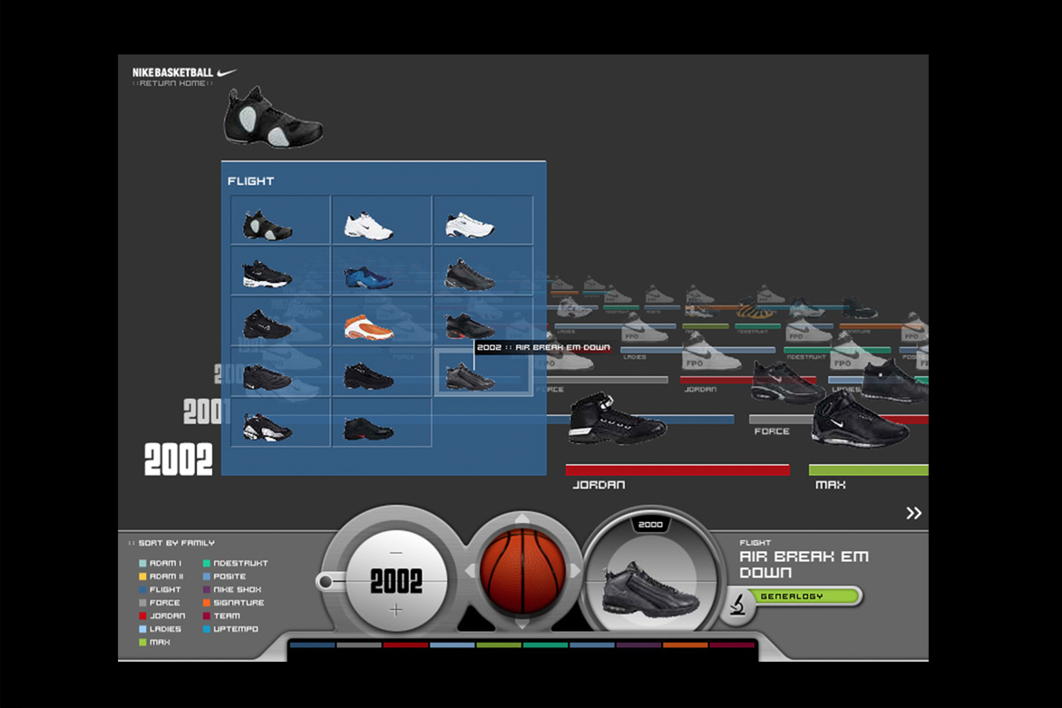
Task: Select the orange and white shoe in Flight grid
Action: [x=368, y=326]
